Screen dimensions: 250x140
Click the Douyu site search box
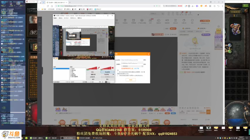point(156,14)
